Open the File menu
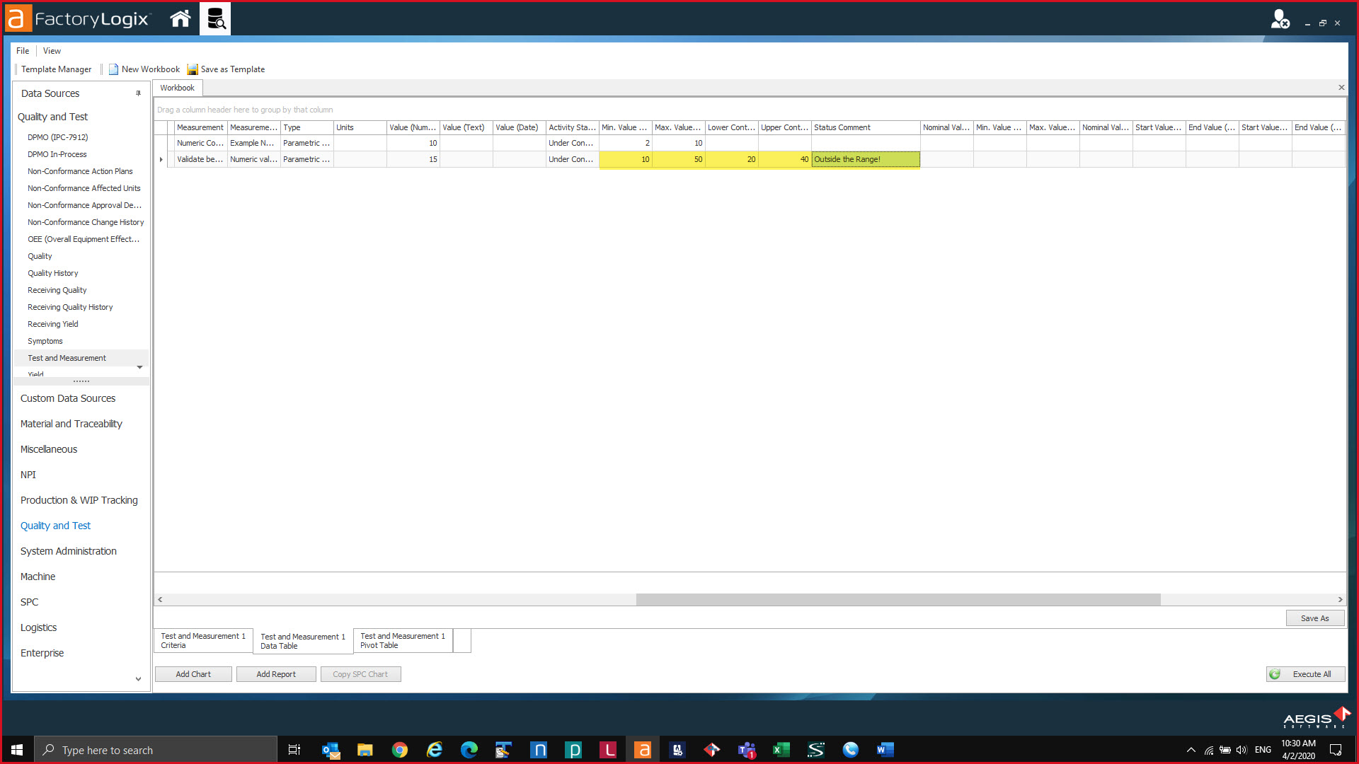This screenshot has height=764, width=1359. [x=23, y=51]
